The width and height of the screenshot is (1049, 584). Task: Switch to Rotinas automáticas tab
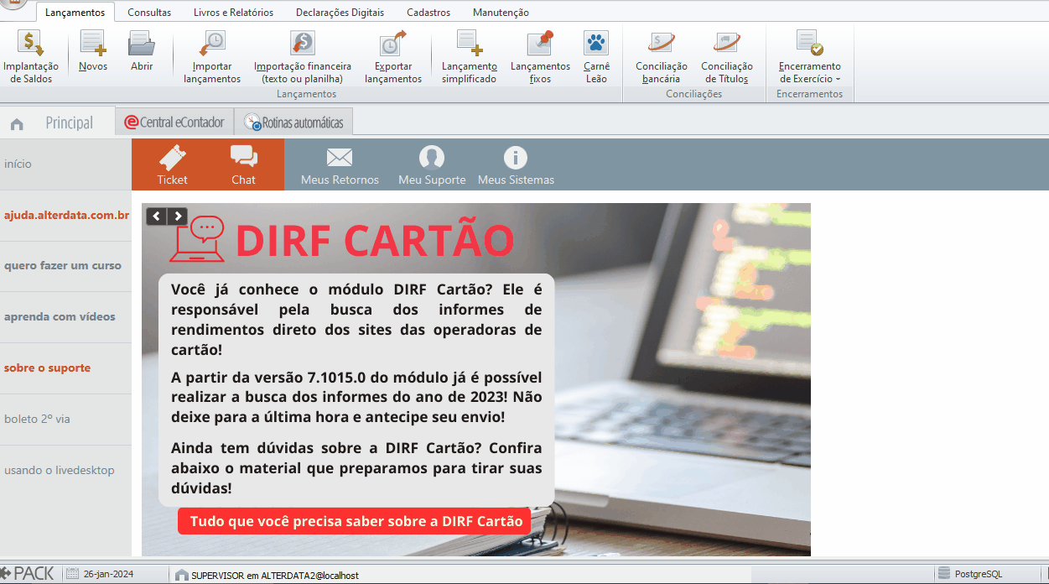293,122
